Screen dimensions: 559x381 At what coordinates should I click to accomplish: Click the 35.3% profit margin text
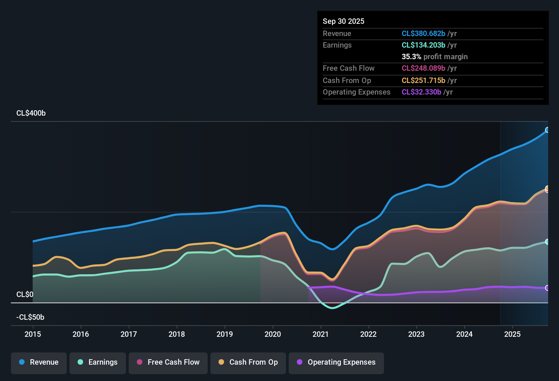[434, 56]
